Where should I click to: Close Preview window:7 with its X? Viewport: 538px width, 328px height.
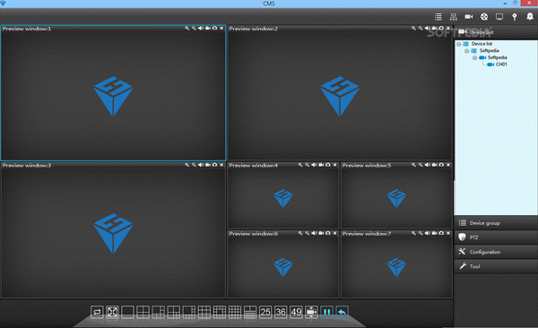point(448,233)
